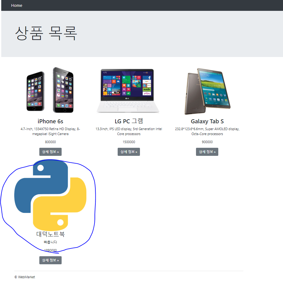Click the price 800000
The image size is (283, 281).
(50, 142)
